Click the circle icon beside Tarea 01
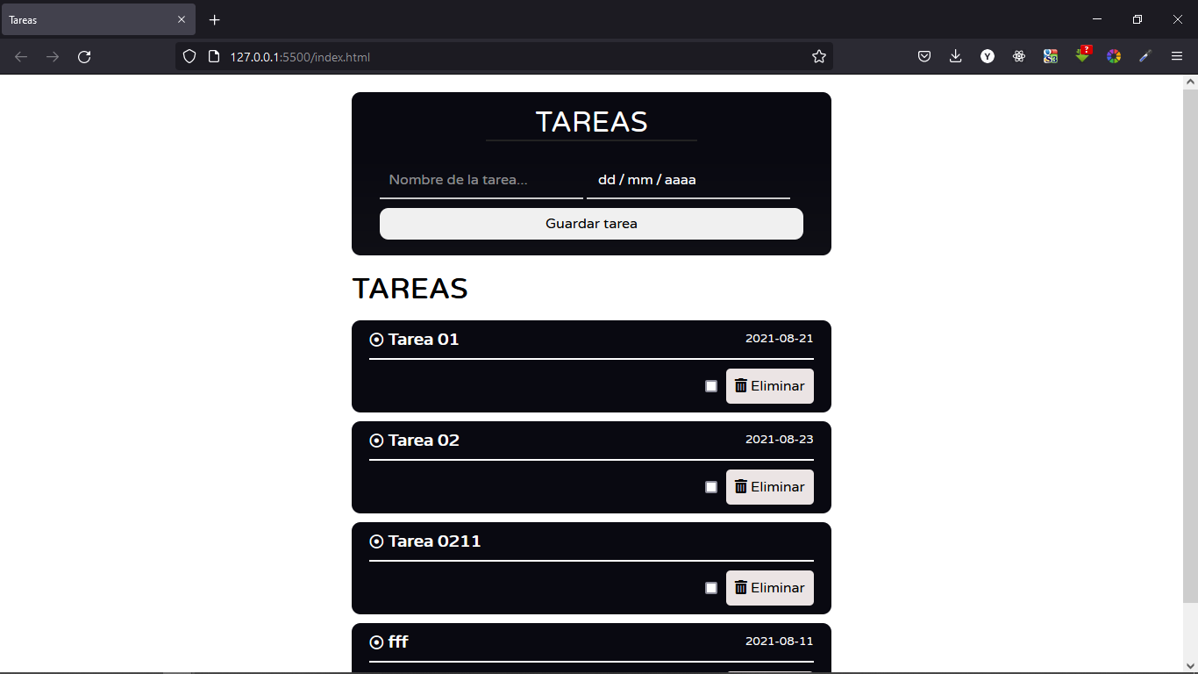Viewport: 1198px width, 674px height. (x=377, y=340)
